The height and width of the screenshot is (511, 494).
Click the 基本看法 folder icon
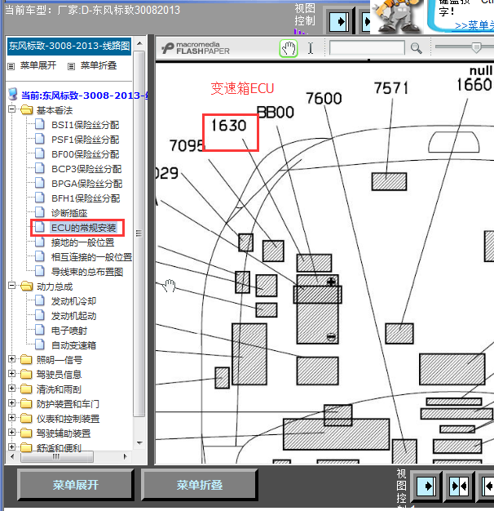tap(27, 110)
